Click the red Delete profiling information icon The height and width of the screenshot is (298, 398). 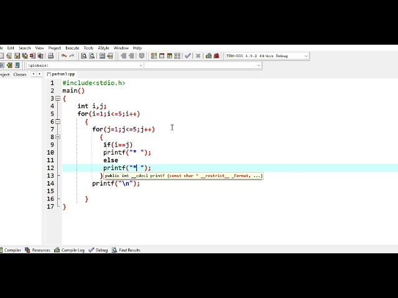(x=216, y=56)
